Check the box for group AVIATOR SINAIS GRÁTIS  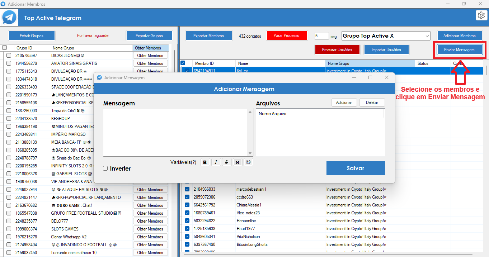9,63
